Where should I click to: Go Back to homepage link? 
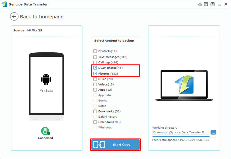coord(42,17)
